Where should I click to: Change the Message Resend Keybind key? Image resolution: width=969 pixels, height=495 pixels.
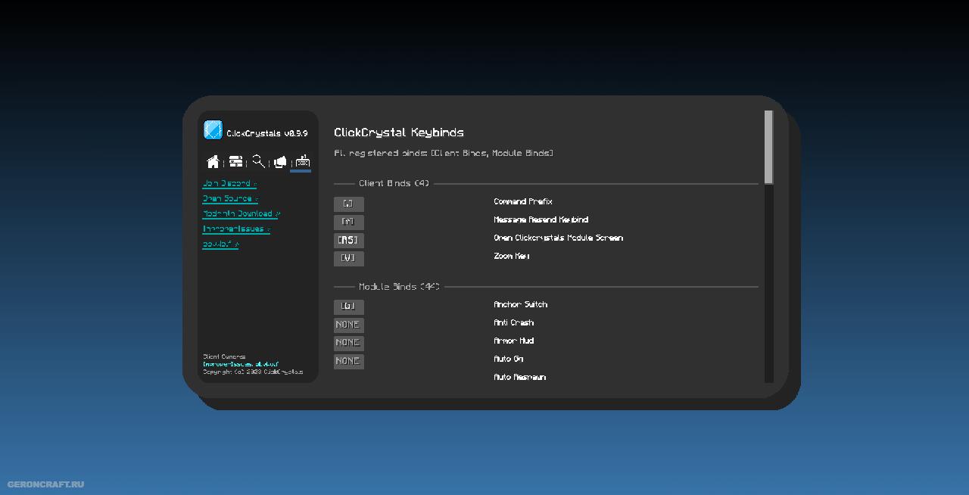tap(348, 223)
